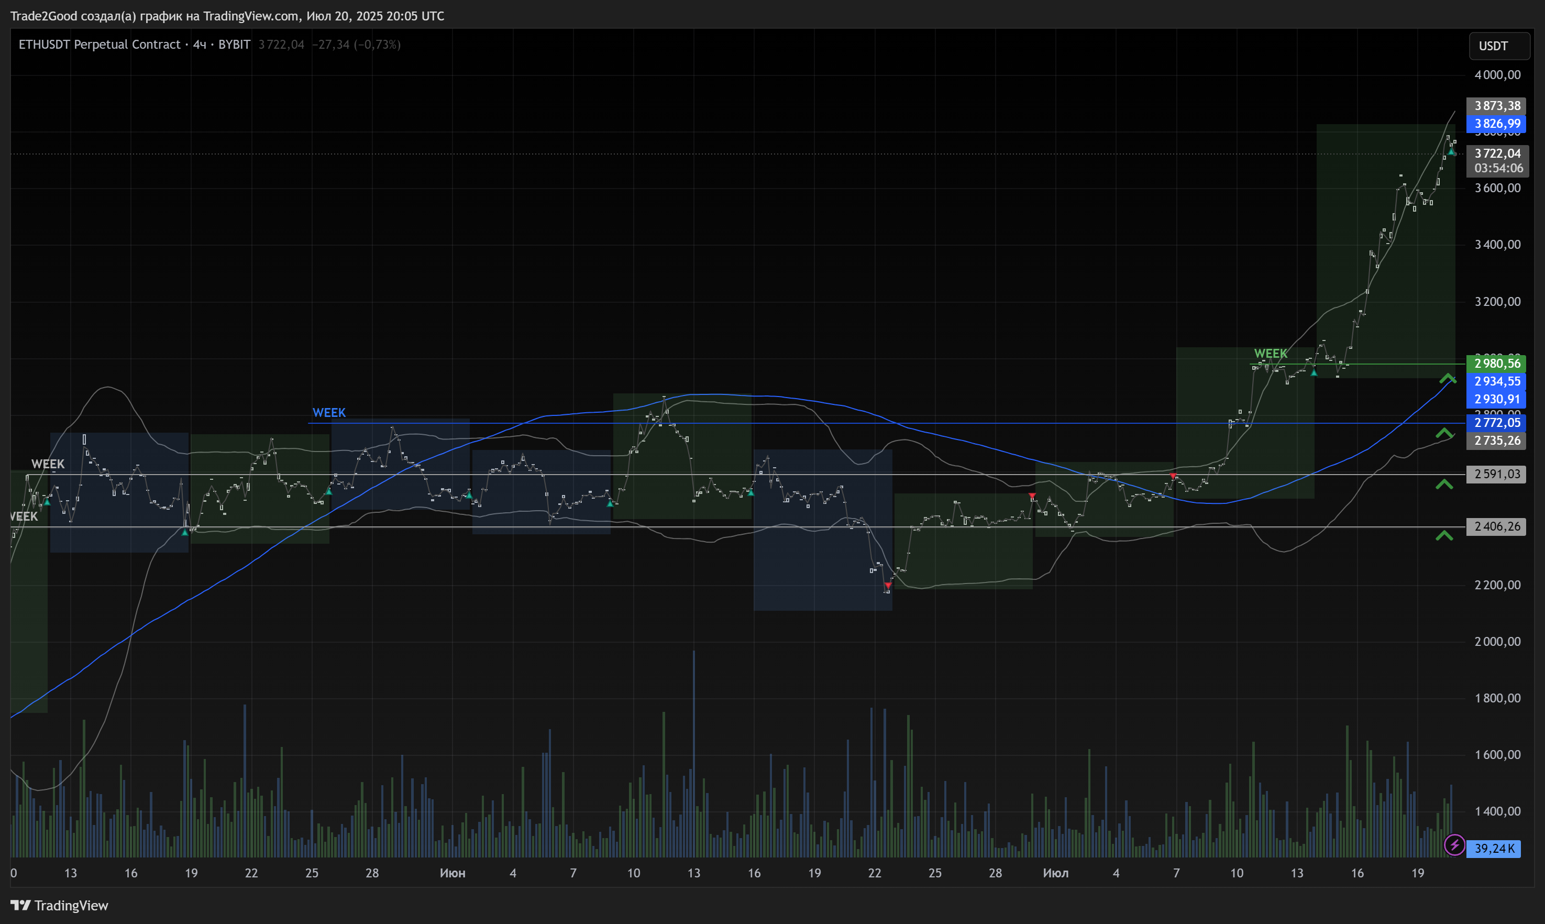Click the 2 772,05 blue horizontal line label
This screenshot has width=1545, height=924.
coord(1496,423)
